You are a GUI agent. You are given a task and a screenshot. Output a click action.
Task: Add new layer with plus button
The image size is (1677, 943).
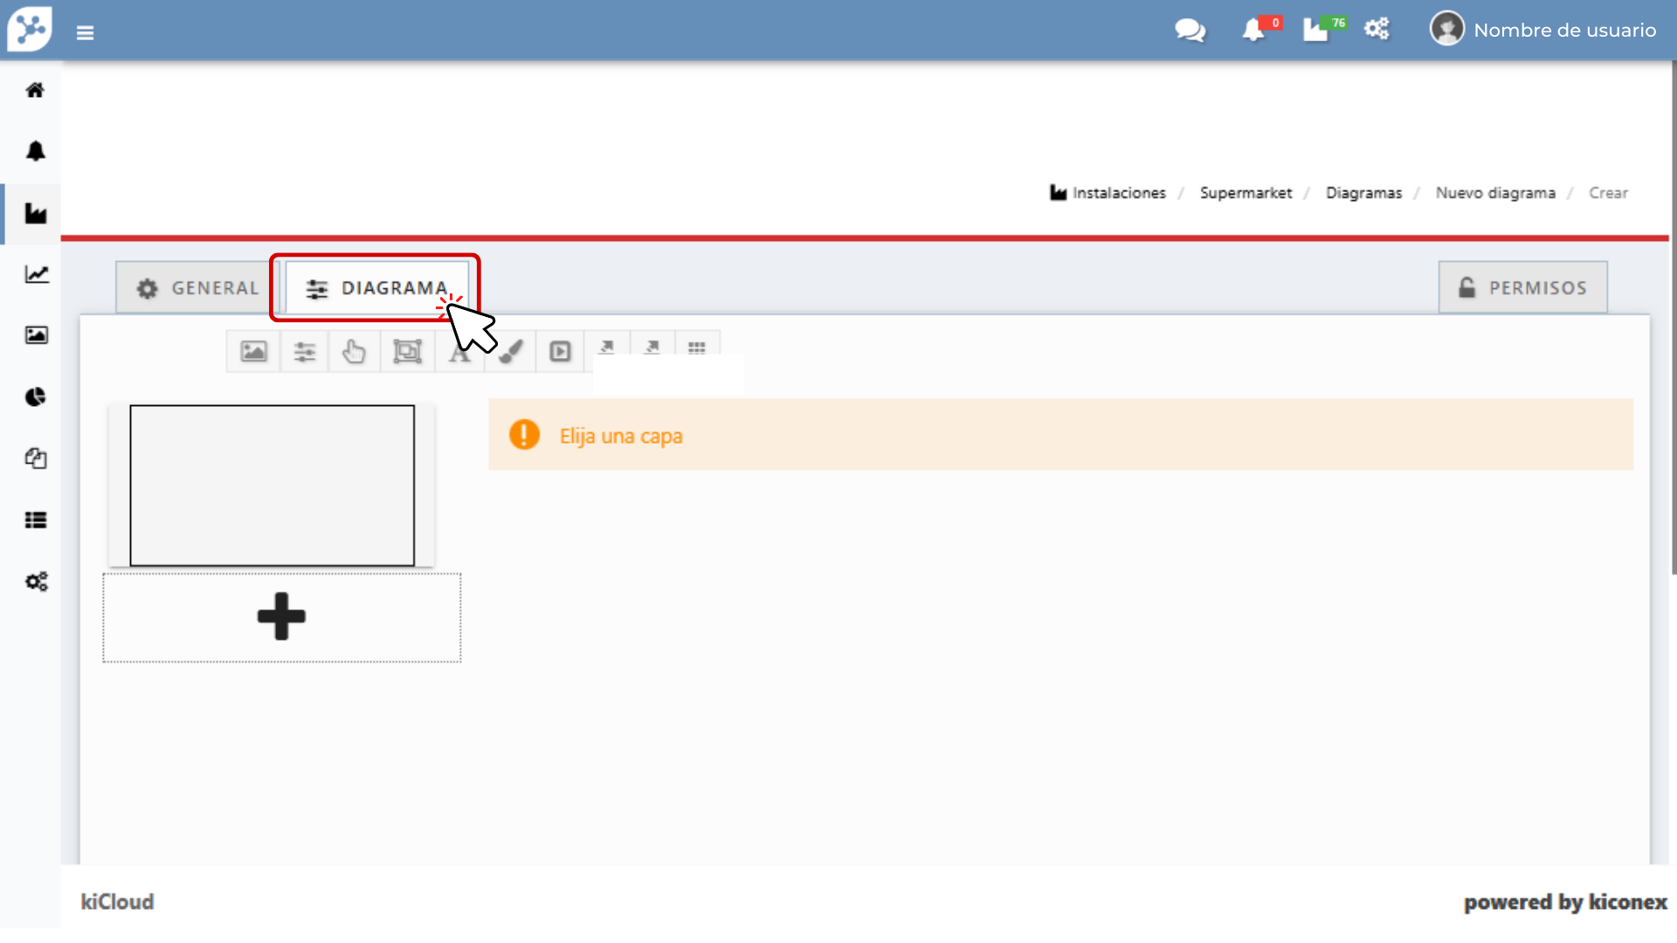coord(281,617)
